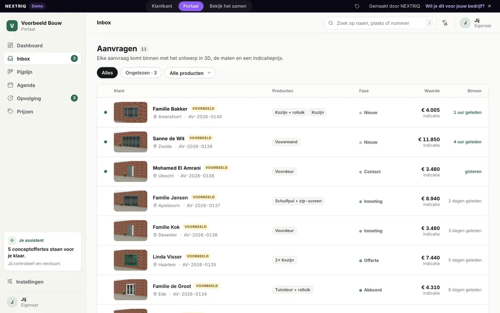Open Sanne de Wit vouwwand thumbnail

coord(130,141)
